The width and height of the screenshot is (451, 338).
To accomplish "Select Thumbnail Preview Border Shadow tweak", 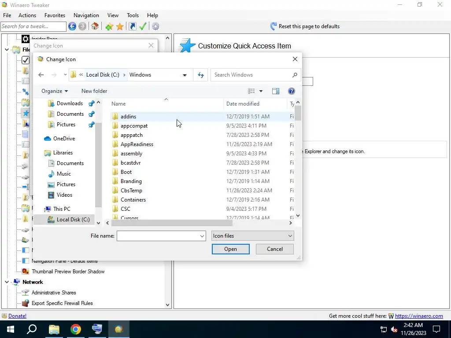I will 68,272.
